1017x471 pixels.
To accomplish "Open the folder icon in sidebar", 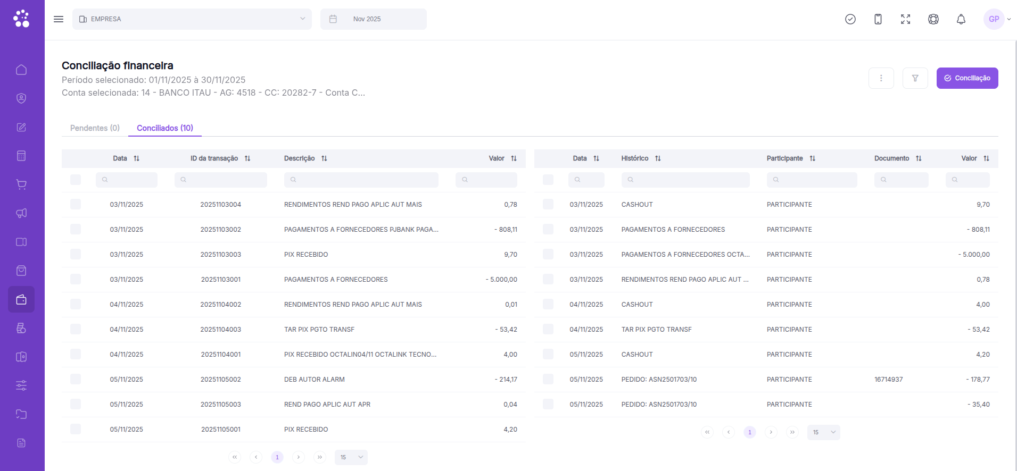I will point(21,414).
